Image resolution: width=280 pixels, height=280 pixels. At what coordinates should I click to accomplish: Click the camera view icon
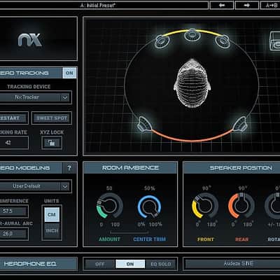(275, 41)
